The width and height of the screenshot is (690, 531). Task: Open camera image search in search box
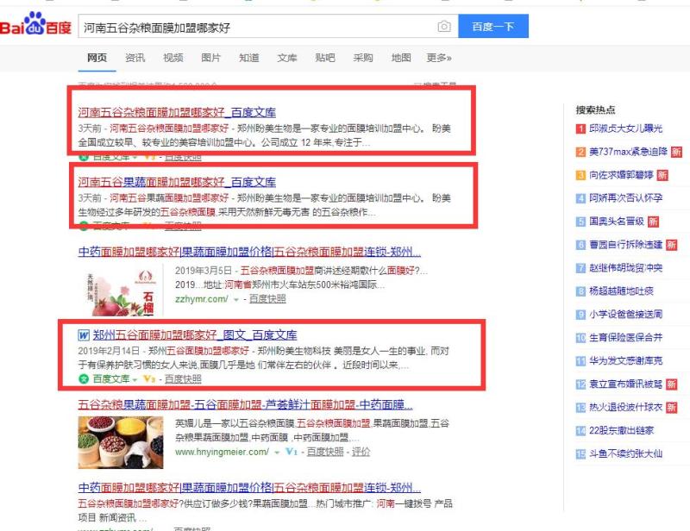point(444,27)
